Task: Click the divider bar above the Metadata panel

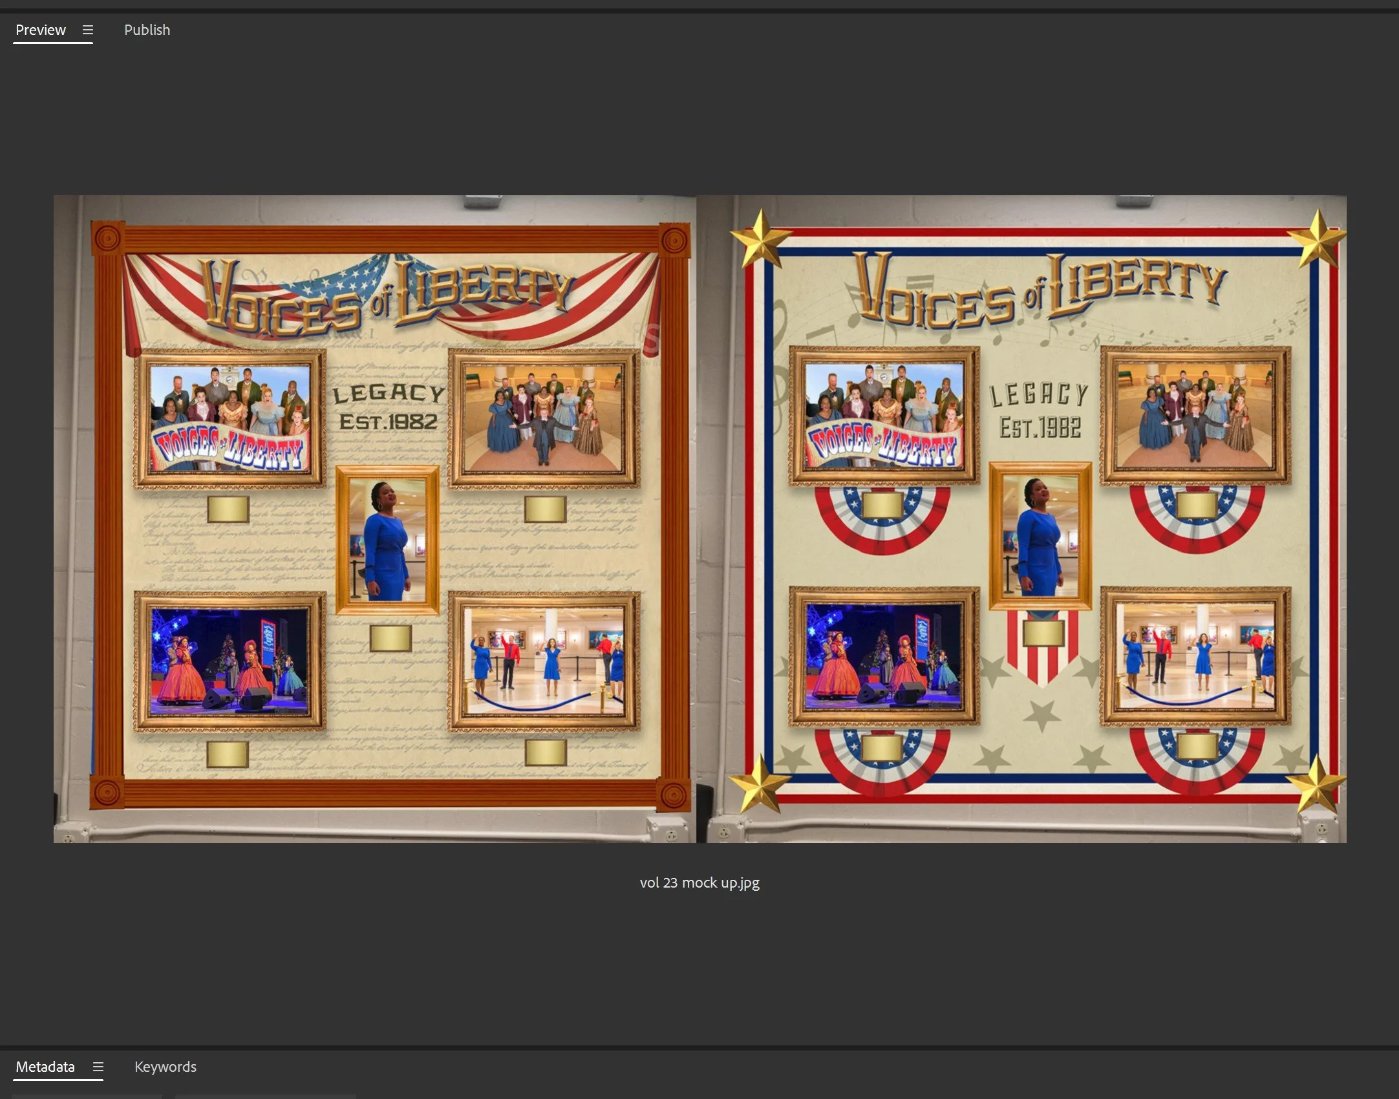Action: click(x=699, y=1047)
